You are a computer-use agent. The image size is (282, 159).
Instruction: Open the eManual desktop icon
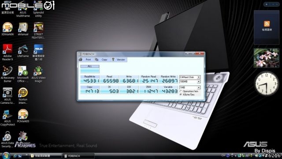click(23, 29)
